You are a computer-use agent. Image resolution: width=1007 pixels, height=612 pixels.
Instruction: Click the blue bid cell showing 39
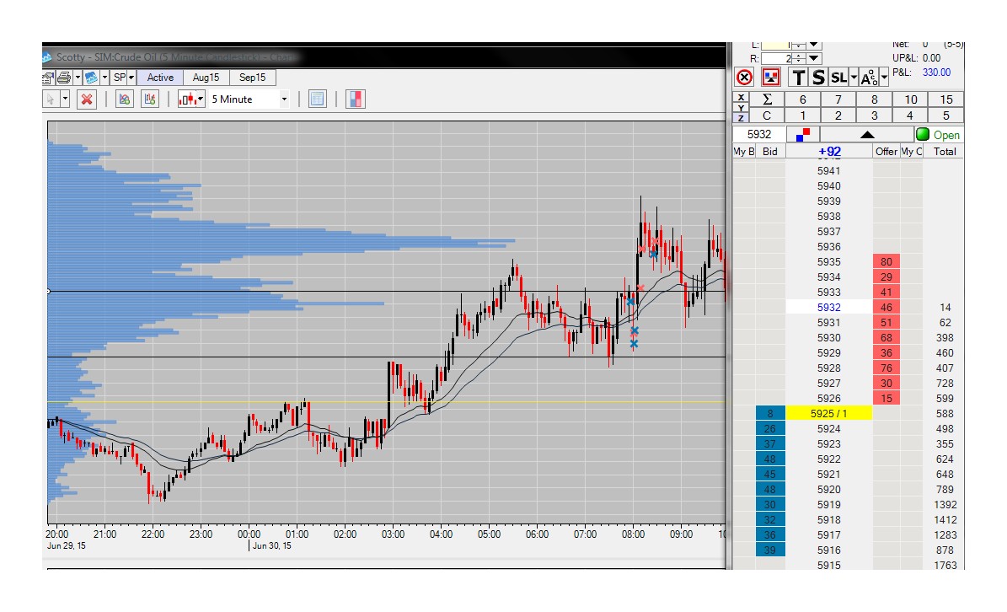pos(770,550)
